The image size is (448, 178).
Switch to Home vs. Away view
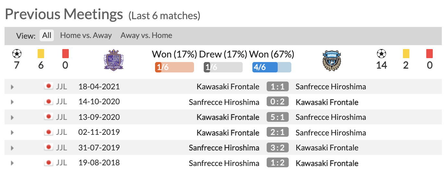[x=86, y=35]
